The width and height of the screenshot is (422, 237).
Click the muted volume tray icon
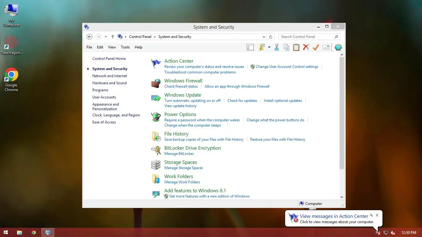pyautogui.click(x=393, y=233)
